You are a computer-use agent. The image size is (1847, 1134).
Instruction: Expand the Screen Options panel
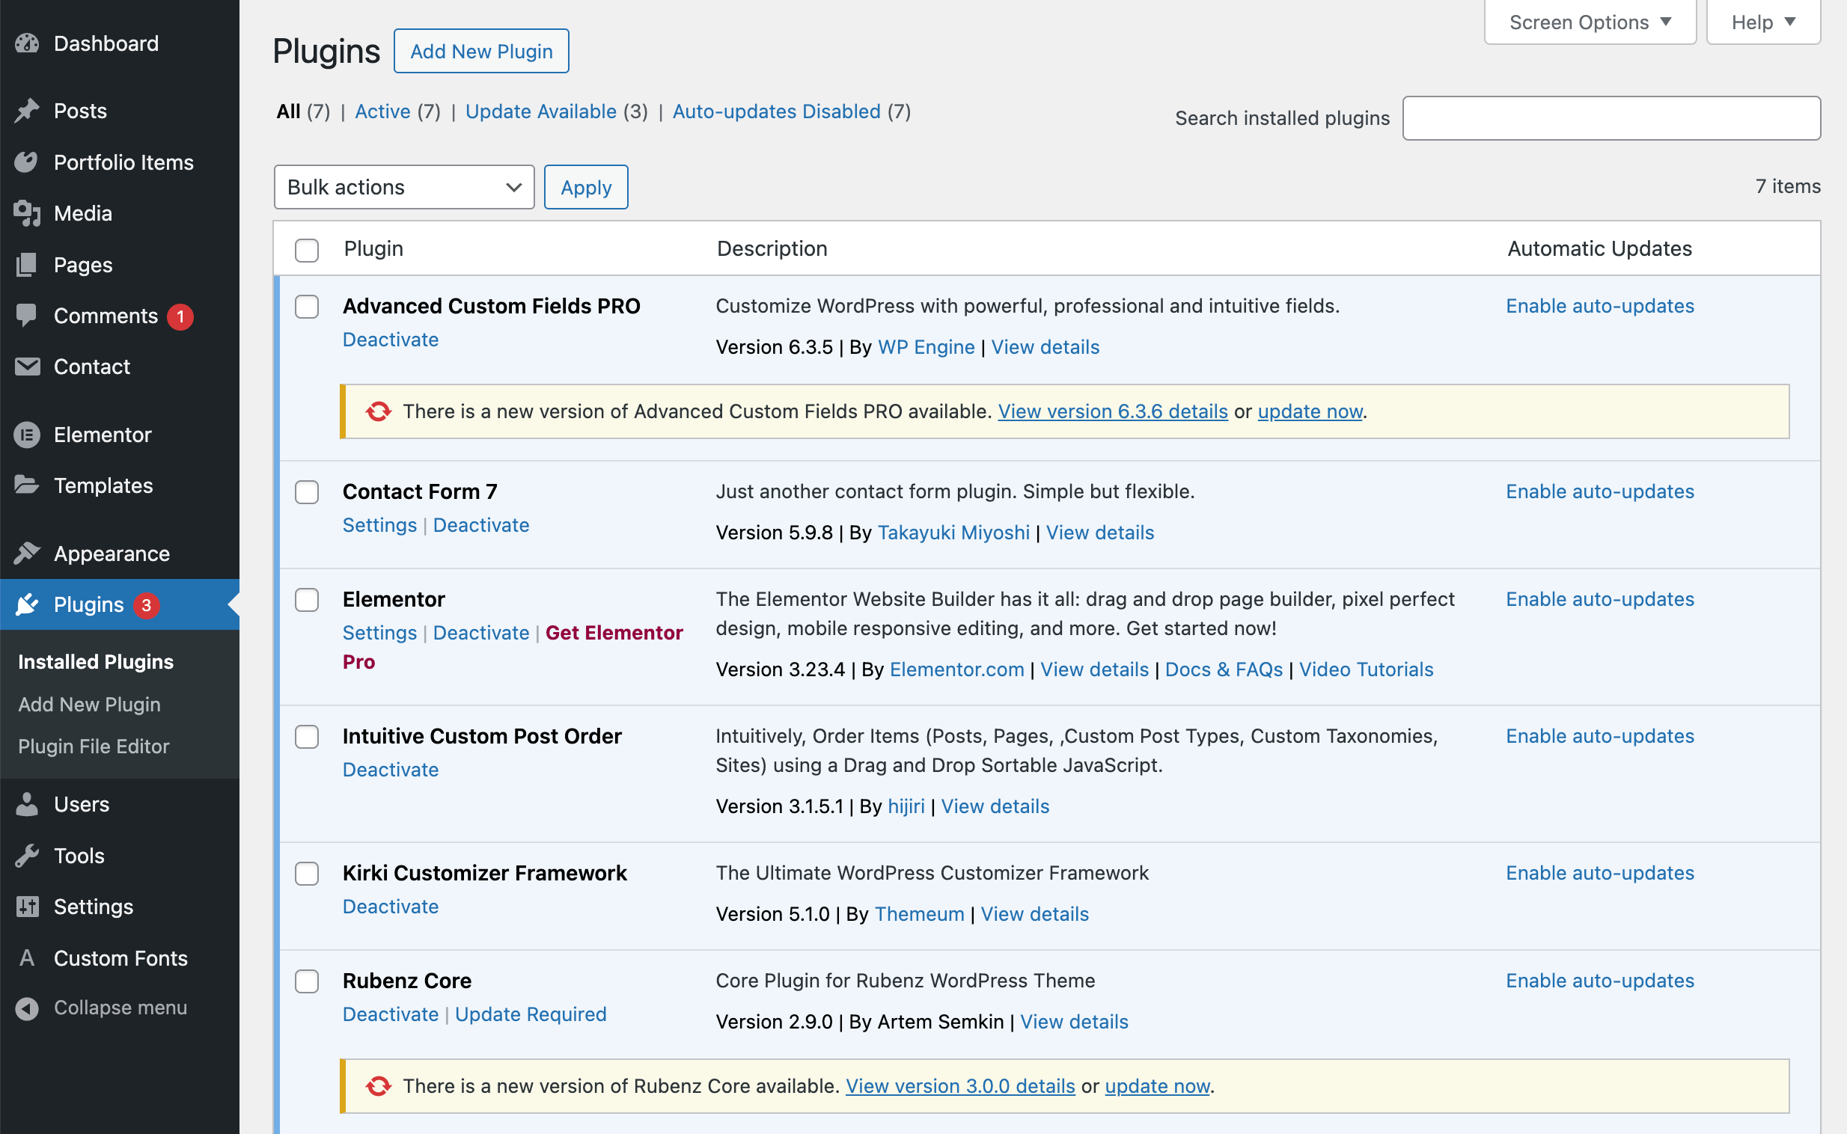click(1590, 22)
